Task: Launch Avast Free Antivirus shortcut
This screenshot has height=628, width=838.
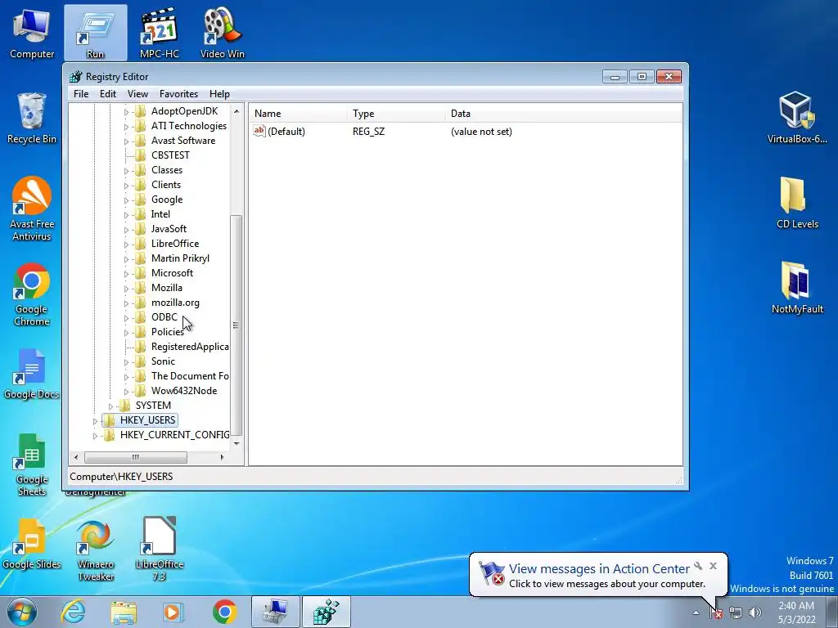Action: (x=32, y=209)
